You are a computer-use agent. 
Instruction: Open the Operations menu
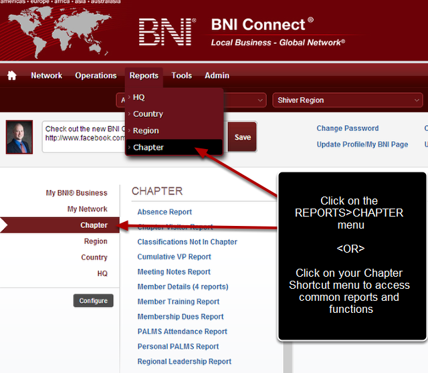[96, 76]
